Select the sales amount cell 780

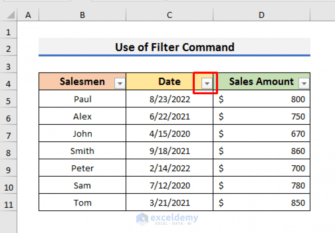click(262, 185)
